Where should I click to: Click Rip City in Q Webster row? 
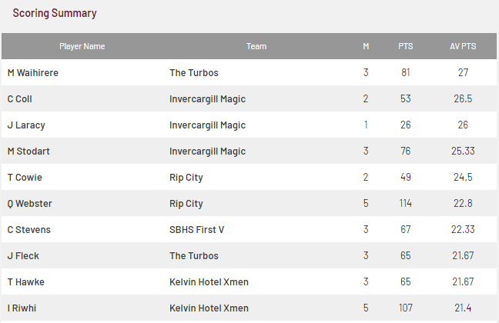(186, 204)
